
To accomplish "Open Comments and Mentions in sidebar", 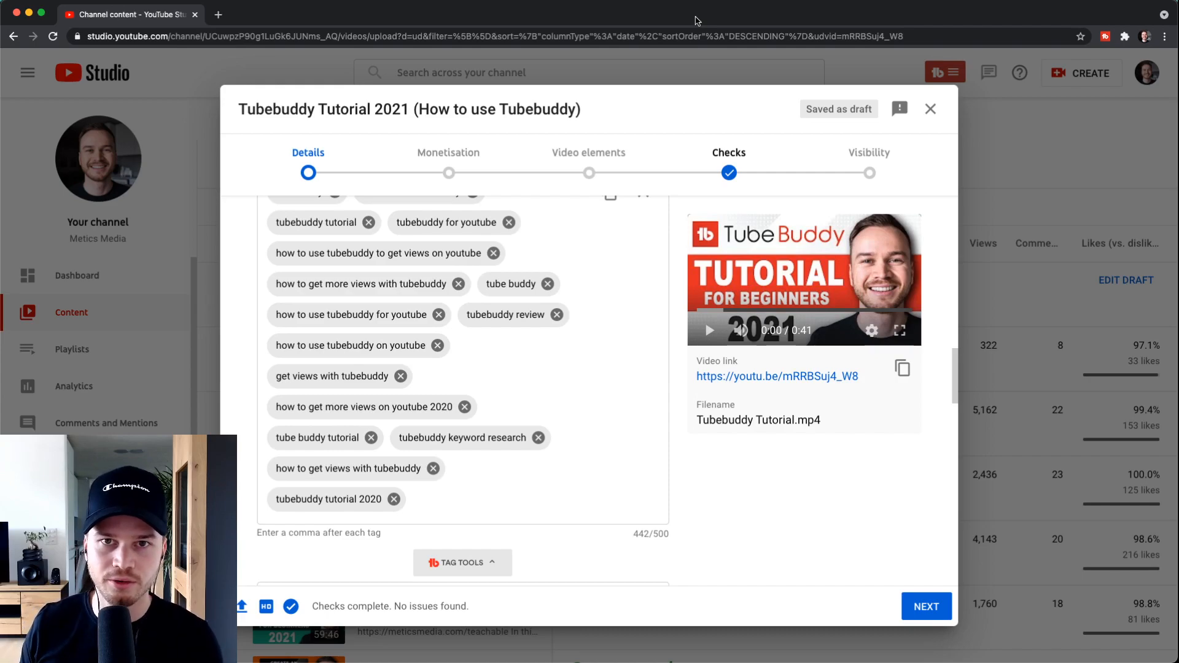I will point(106,422).
